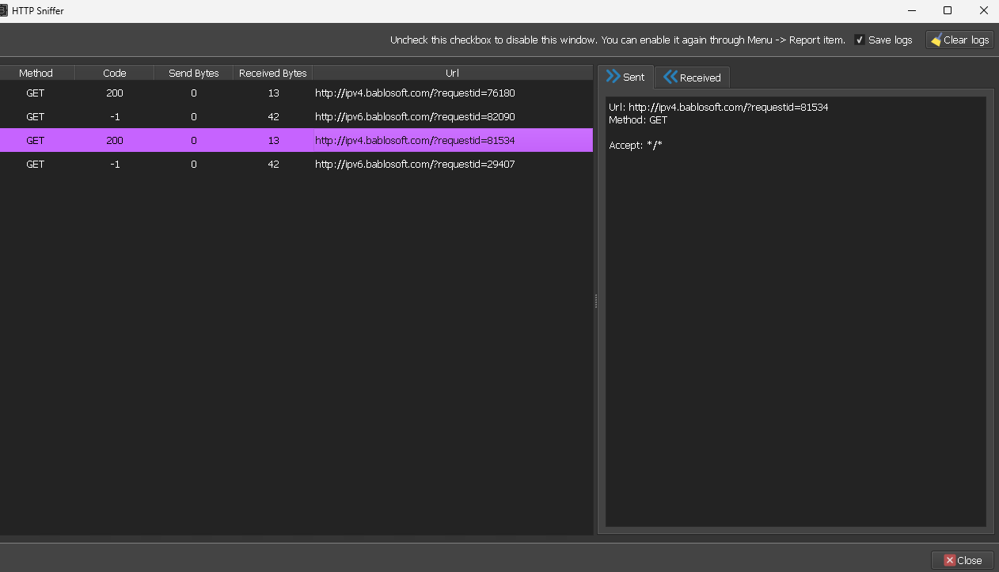This screenshot has width=999, height=572.
Task: Click the broom icon on Clear logs
Action: pyautogui.click(x=936, y=40)
